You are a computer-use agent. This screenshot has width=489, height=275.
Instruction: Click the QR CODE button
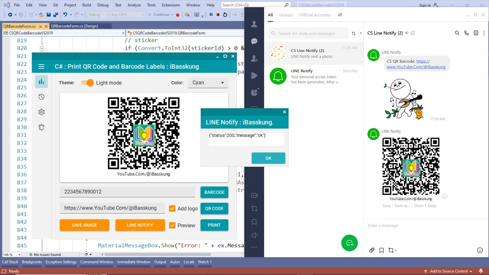(214, 209)
